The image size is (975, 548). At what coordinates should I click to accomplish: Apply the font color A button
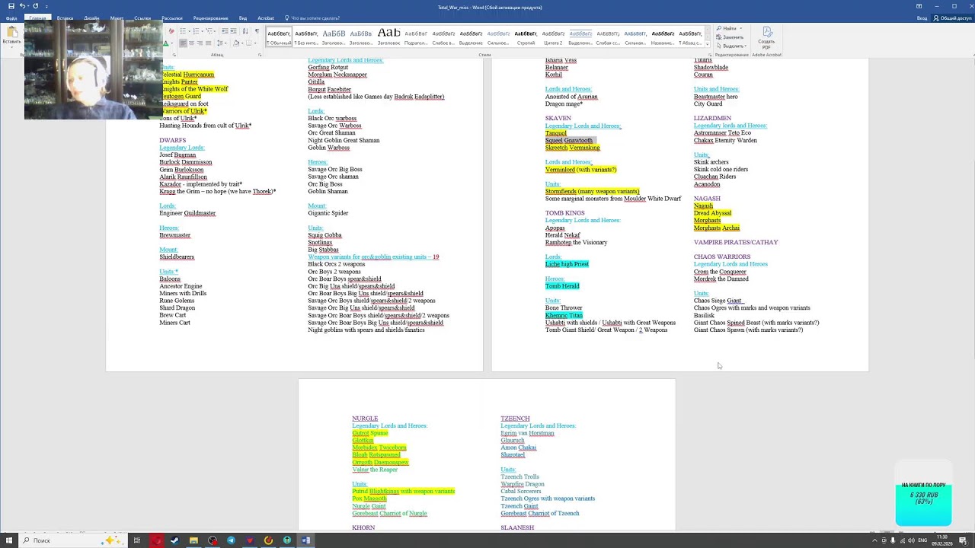coord(165,43)
